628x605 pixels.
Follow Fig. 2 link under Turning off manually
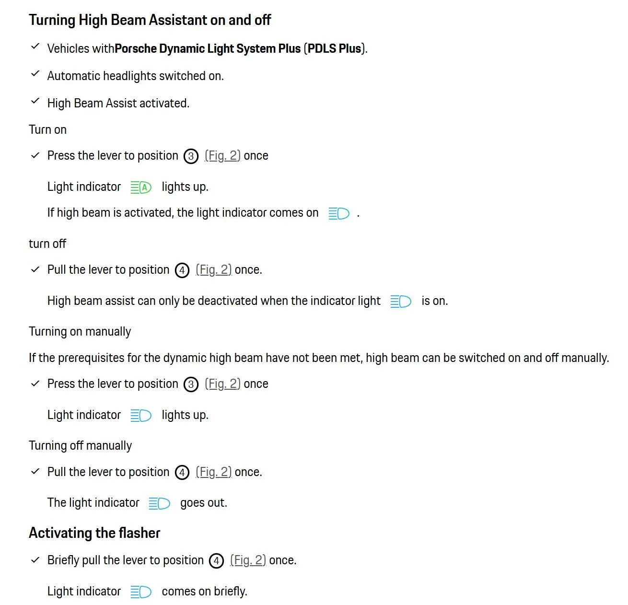[x=214, y=472]
